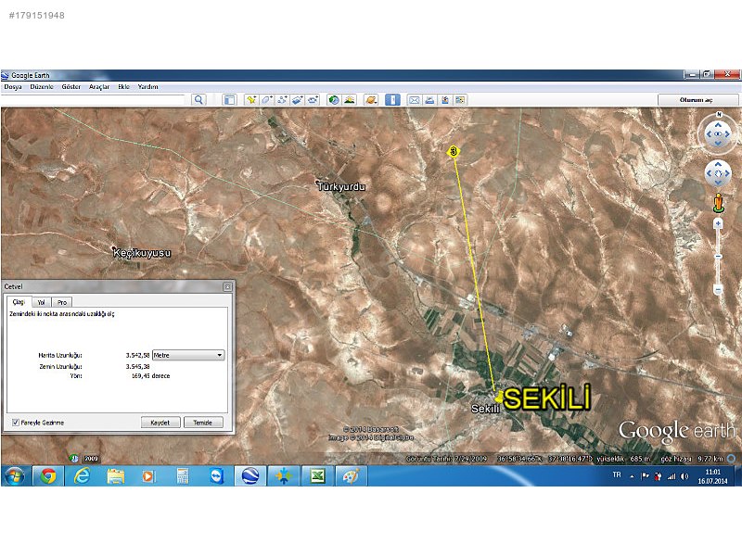Click the tray volume speaker icon

click(684, 476)
